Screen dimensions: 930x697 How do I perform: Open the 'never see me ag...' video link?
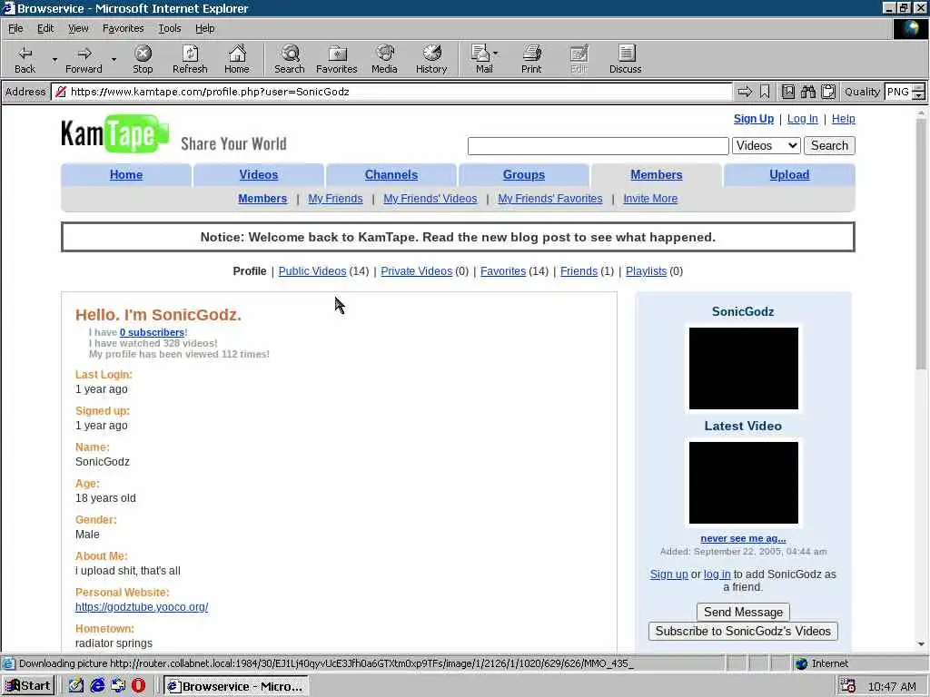point(743,538)
